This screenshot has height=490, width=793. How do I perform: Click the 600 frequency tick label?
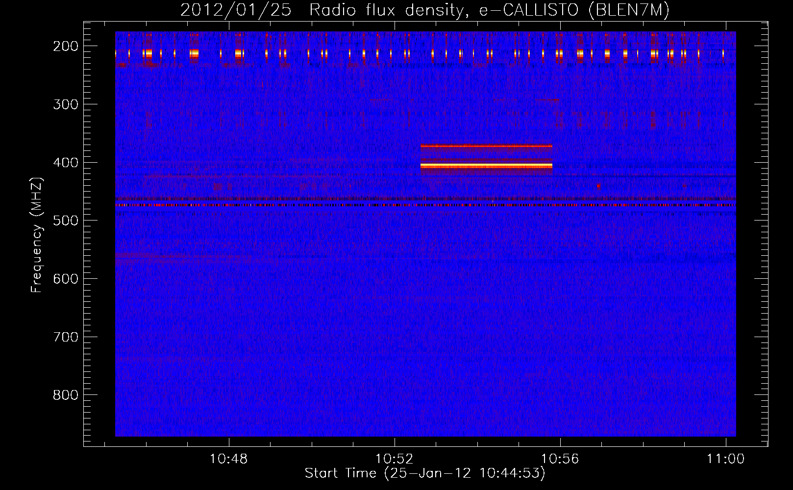pos(65,279)
